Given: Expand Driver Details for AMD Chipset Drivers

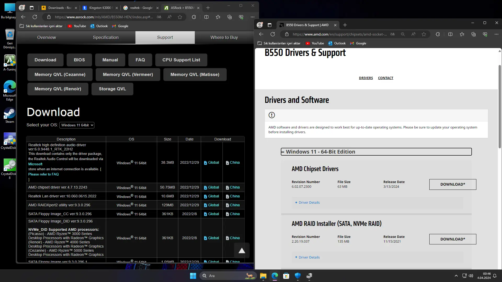Looking at the screenshot, I should click(307, 202).
